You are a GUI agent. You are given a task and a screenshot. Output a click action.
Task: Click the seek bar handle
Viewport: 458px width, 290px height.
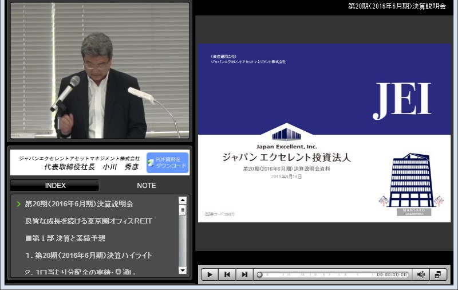click(259, 275)
